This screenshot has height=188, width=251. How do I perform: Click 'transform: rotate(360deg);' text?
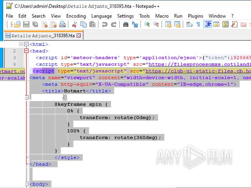(120, 137)
